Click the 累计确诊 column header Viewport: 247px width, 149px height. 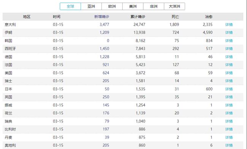(x=138, y=17)
